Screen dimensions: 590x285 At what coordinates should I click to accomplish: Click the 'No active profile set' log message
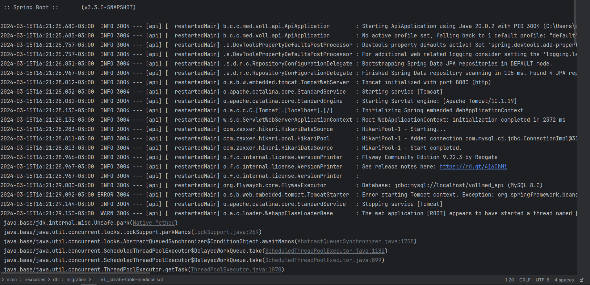click(470, 36)
